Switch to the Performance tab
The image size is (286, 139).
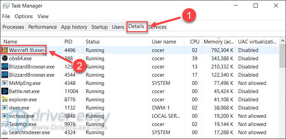tap(42, 27)
